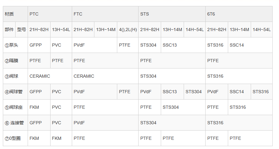Select STS316 cell in the 阀球 row

(239, 76)
